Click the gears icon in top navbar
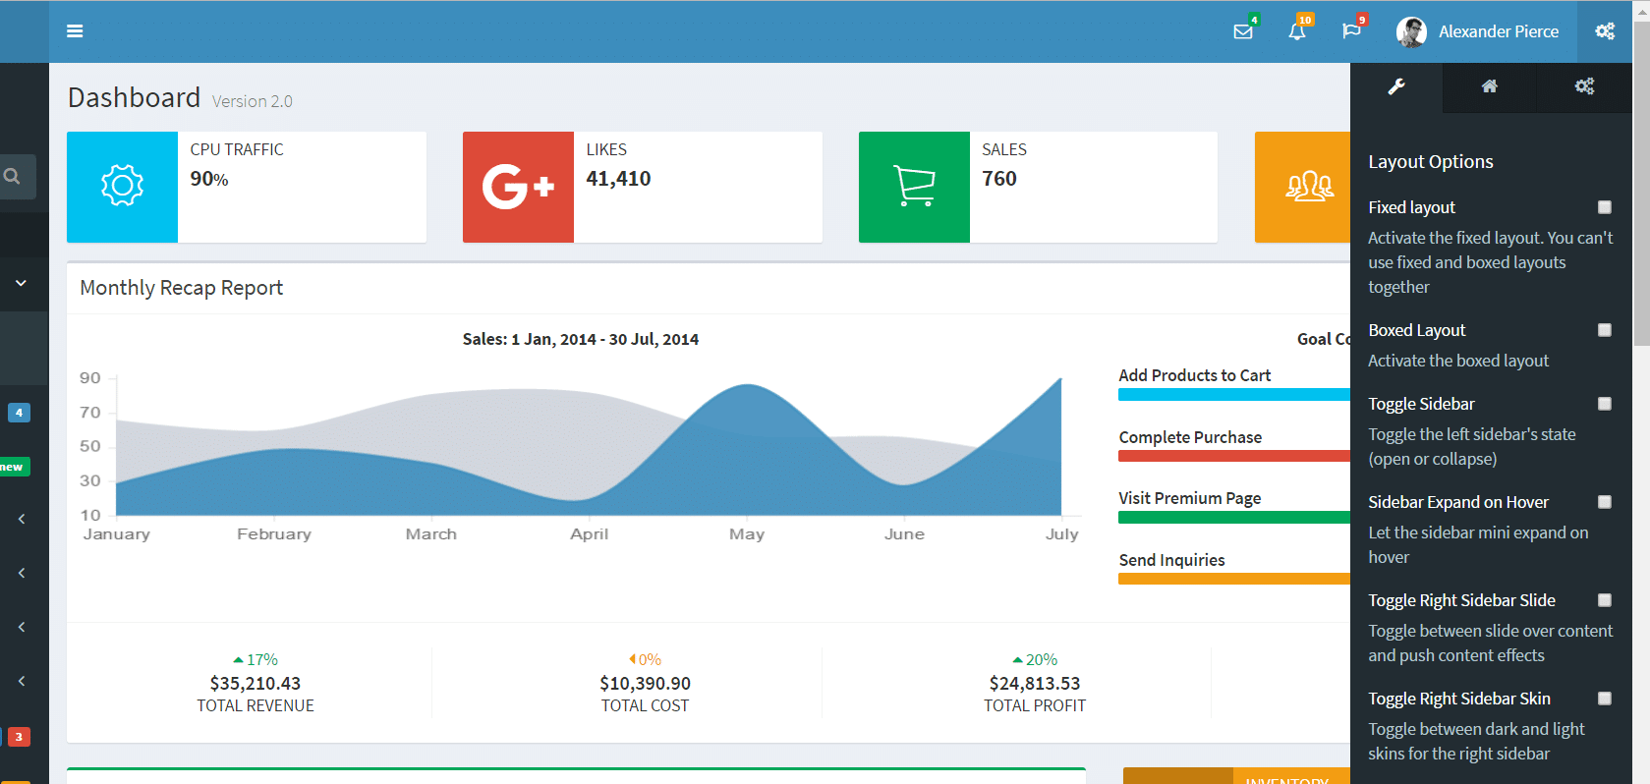 [x=1605, y=31]
